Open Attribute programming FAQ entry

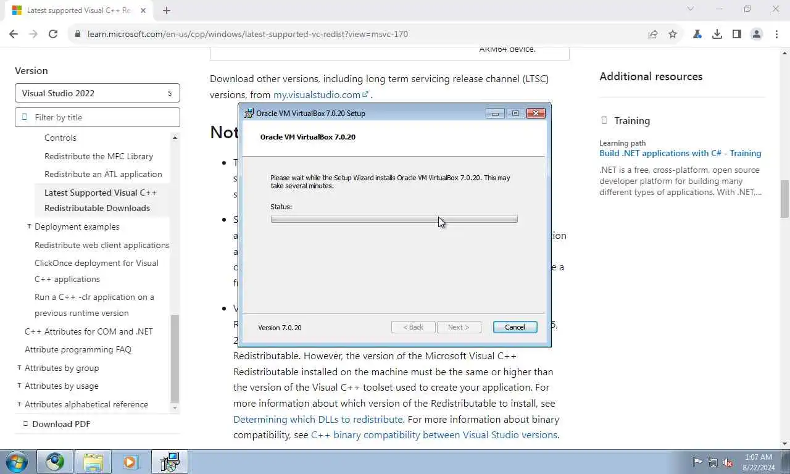78,349
